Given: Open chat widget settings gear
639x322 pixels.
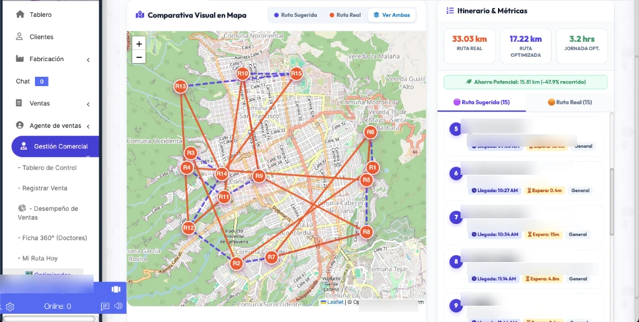Looking at the screenshot, I should (x=10, y=306).
